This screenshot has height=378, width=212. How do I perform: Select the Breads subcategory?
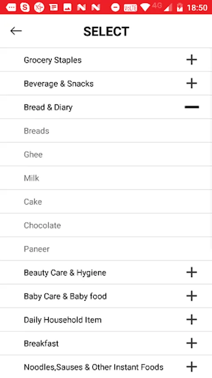pos(106,131)
